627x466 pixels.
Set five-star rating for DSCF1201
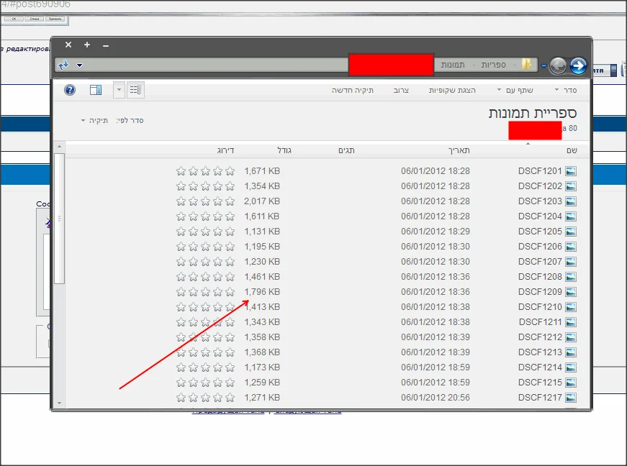(181, 171)
